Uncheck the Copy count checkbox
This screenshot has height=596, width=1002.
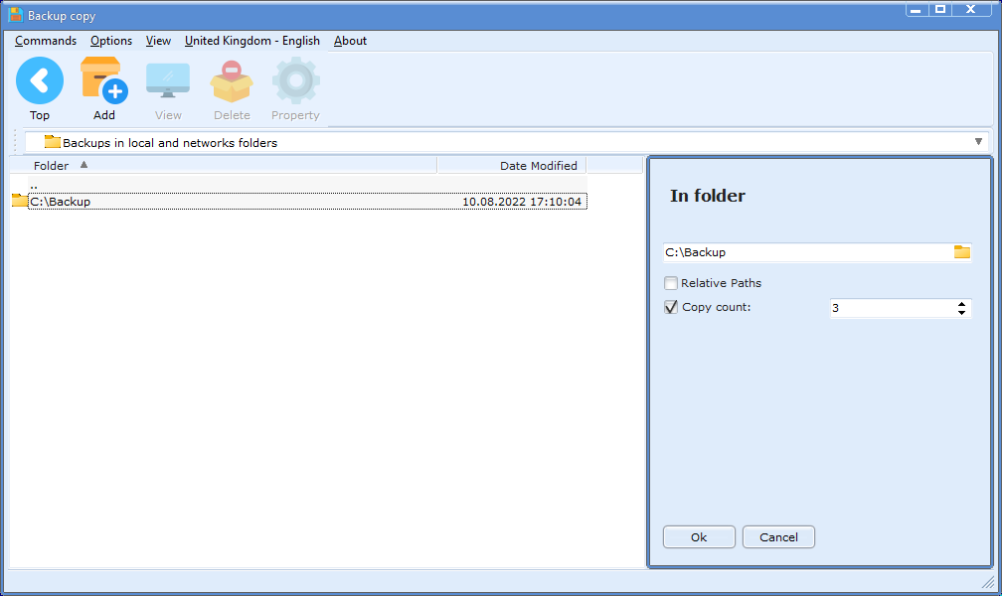click(671, 308)
